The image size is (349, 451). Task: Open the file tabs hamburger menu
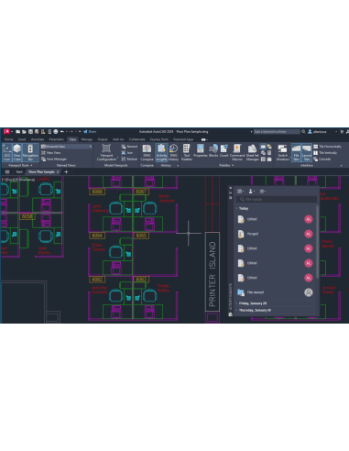tap(7, 172)
